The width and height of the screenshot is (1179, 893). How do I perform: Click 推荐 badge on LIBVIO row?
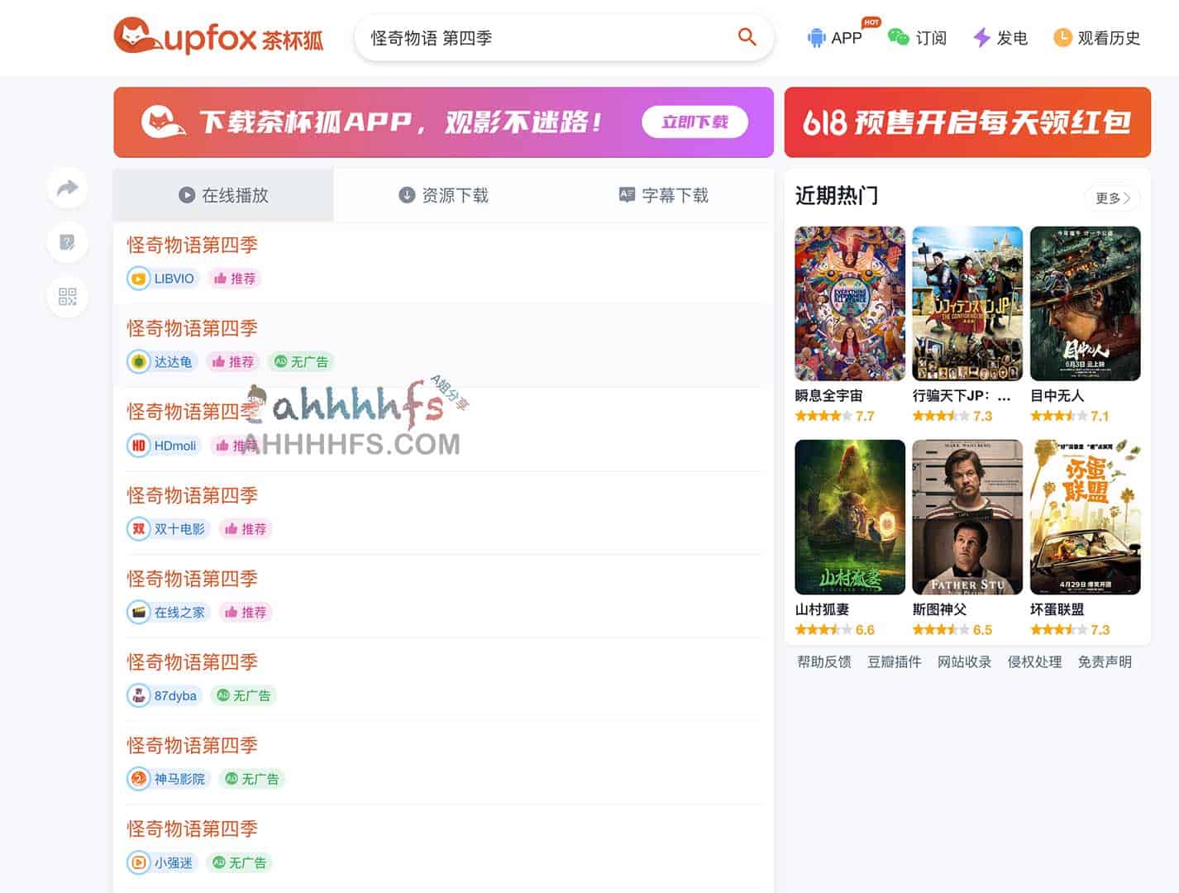click(235, 279)
